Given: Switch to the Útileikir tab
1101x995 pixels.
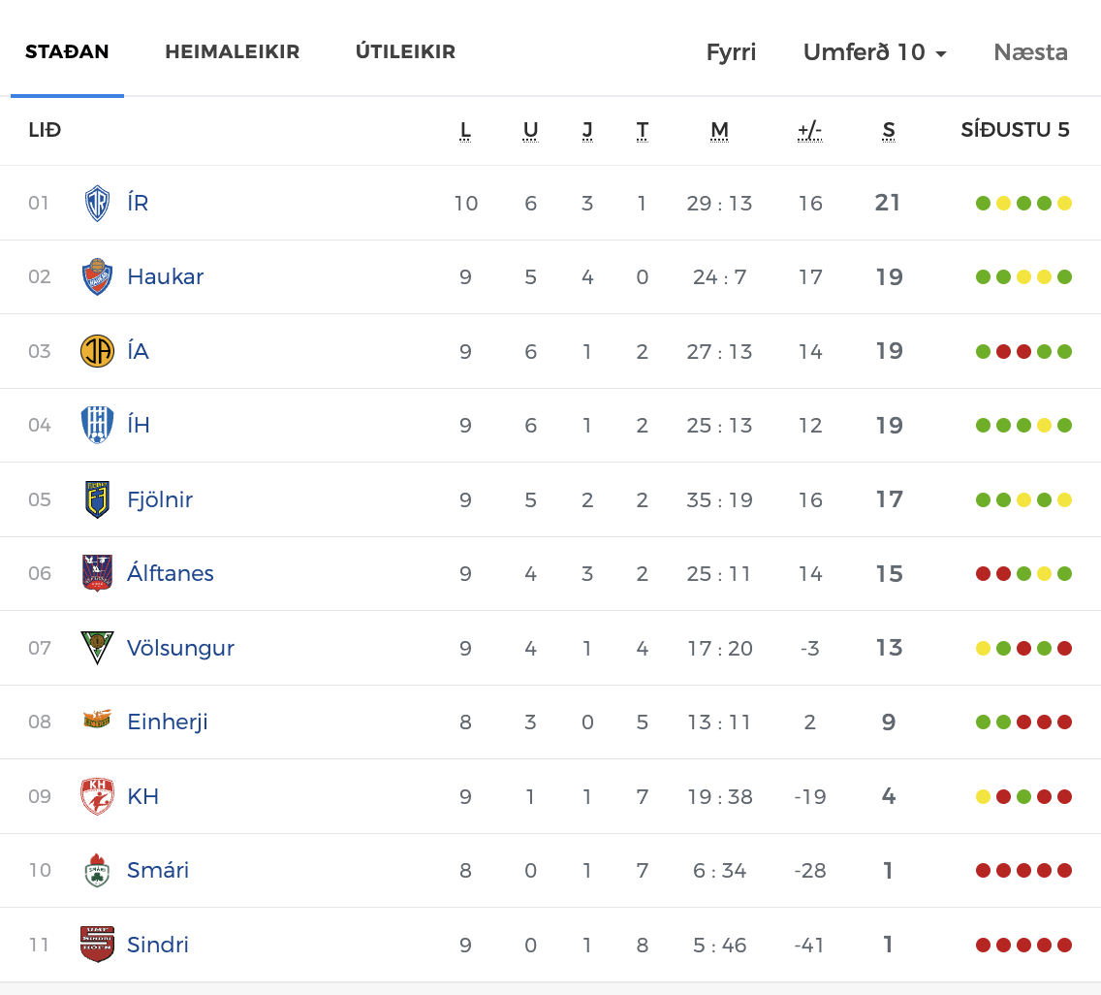Looking at the screenshot, I should tap(405, 51).
